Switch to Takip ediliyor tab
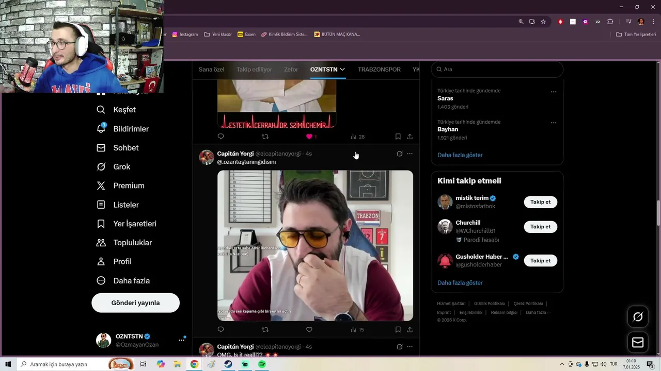The width and height of the screenshot is (661, 371). pyautogui.click(x=254, y=70)
